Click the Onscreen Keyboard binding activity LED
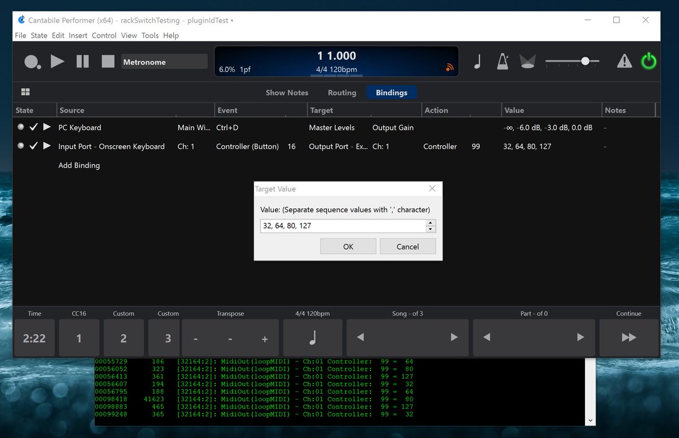 (x=21, y=146)
